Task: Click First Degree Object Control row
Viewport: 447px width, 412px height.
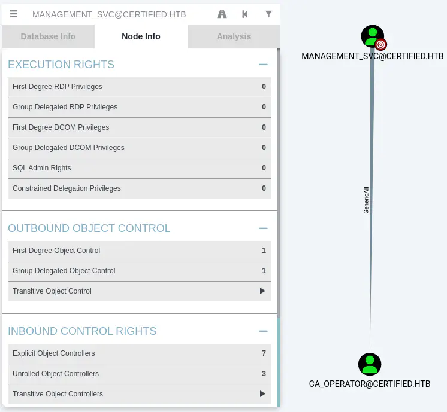Action: [139, 251]
